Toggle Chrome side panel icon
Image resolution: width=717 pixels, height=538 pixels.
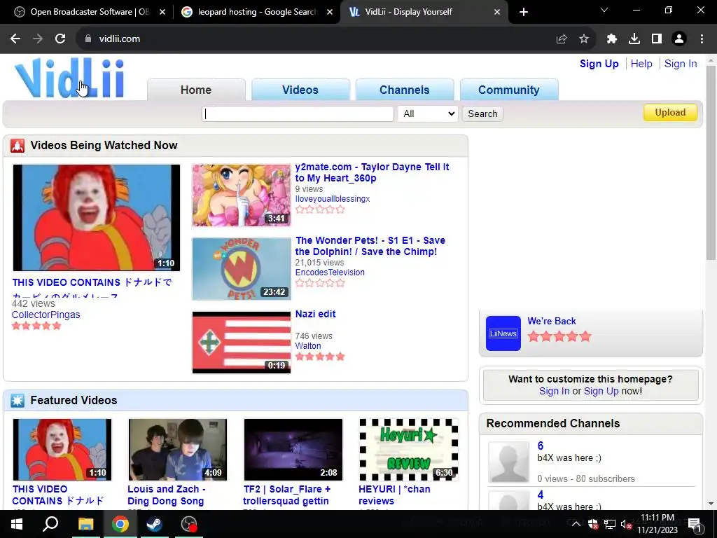pyautogui.click(x=657, y=39)
